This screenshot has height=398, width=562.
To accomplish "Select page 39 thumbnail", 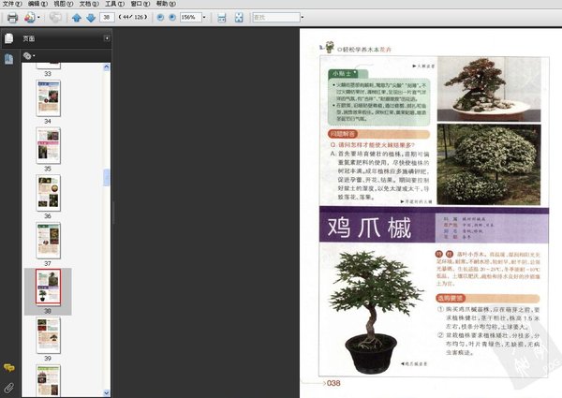I will click(49, 335).
